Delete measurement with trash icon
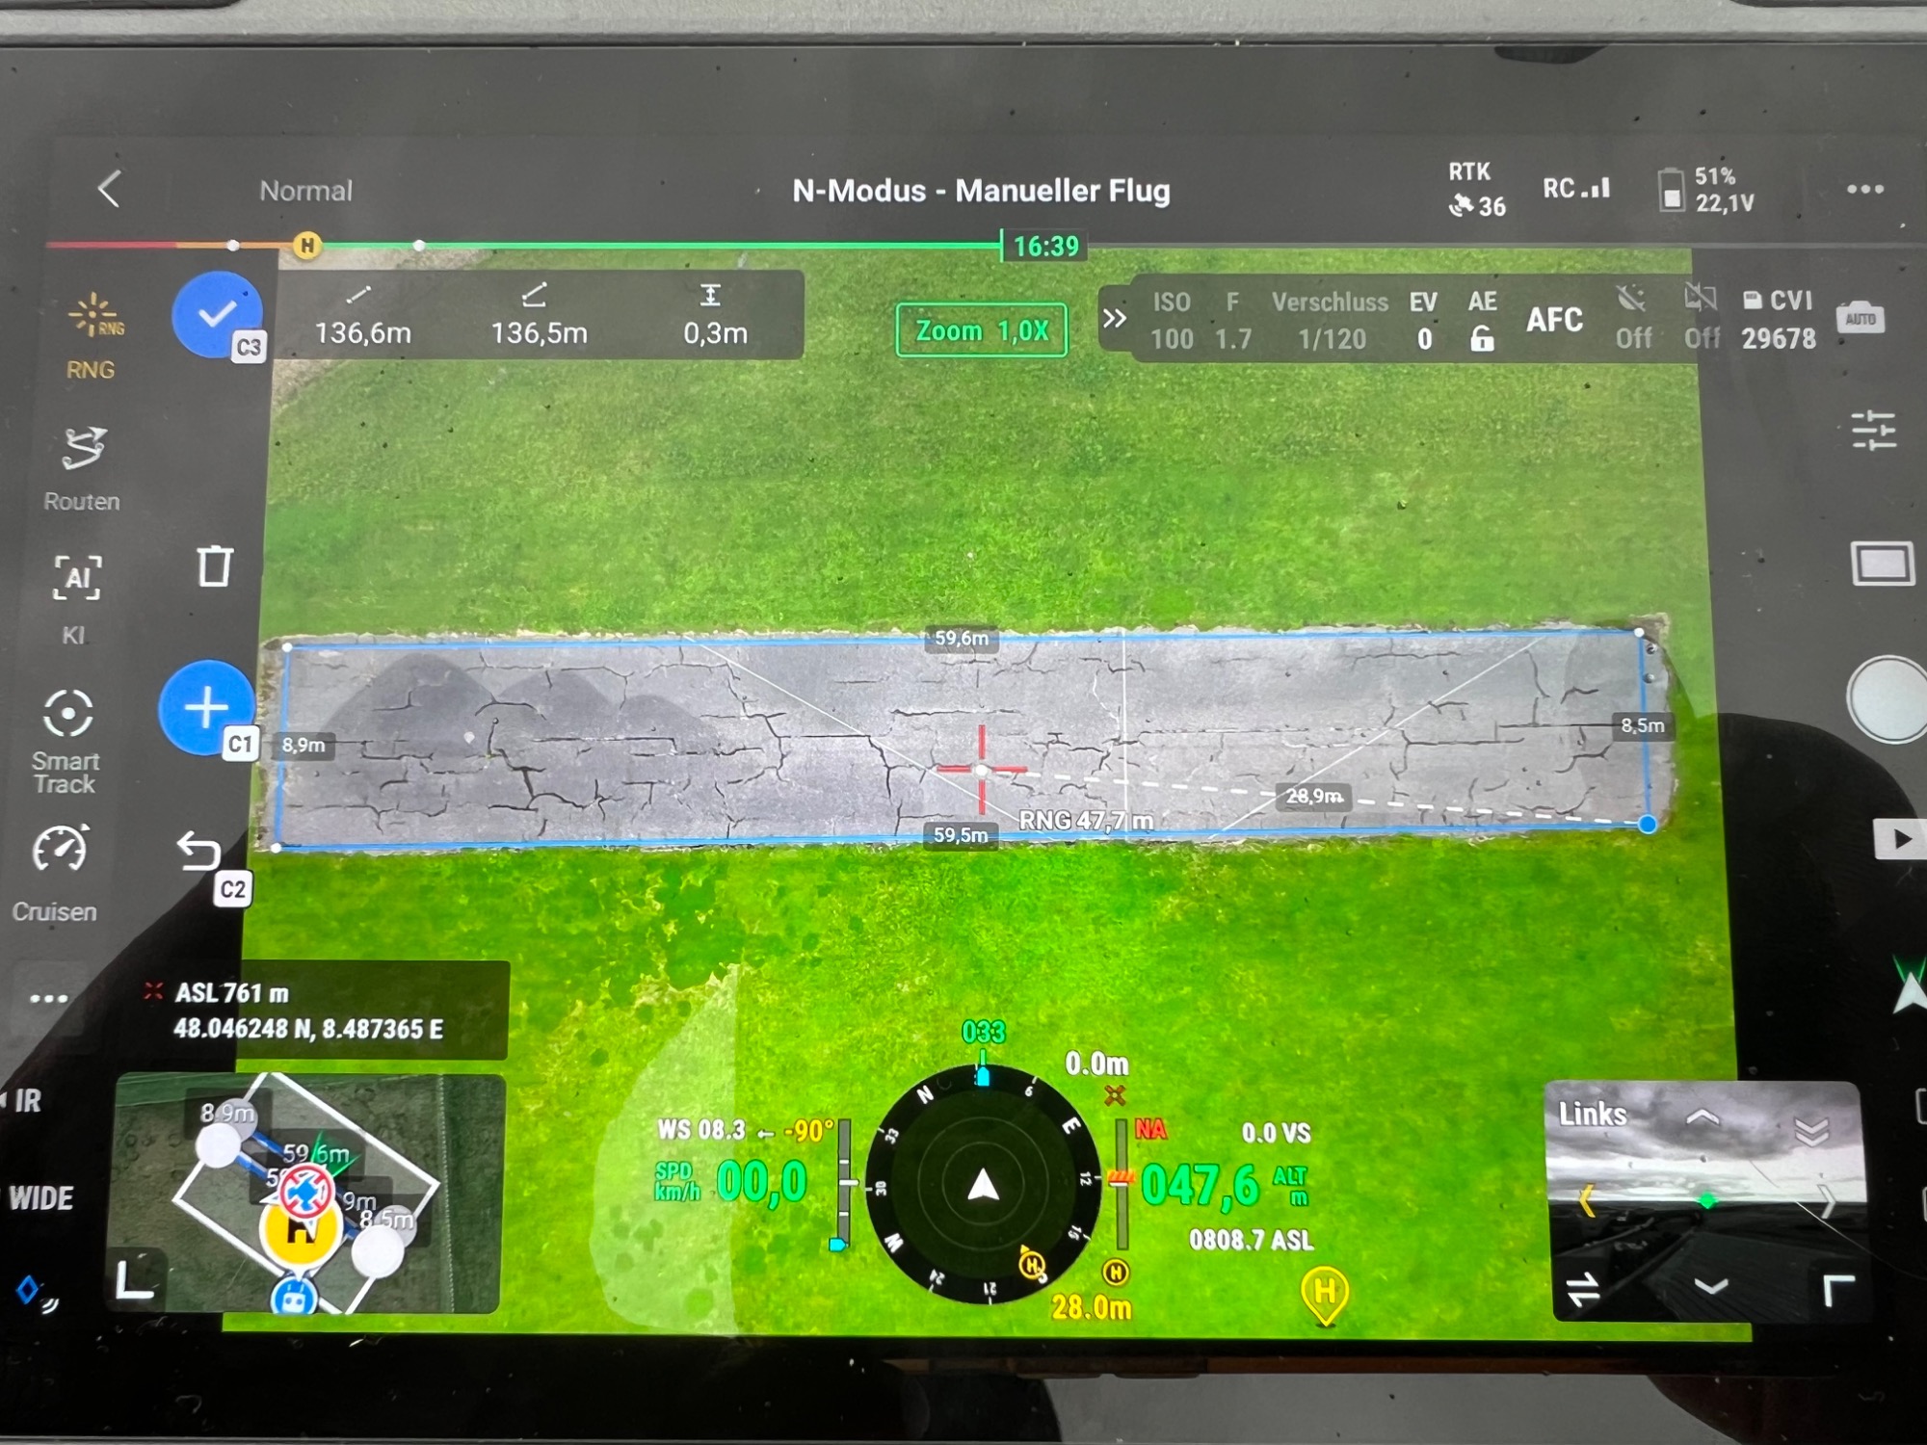 click(x=214, y=566)
